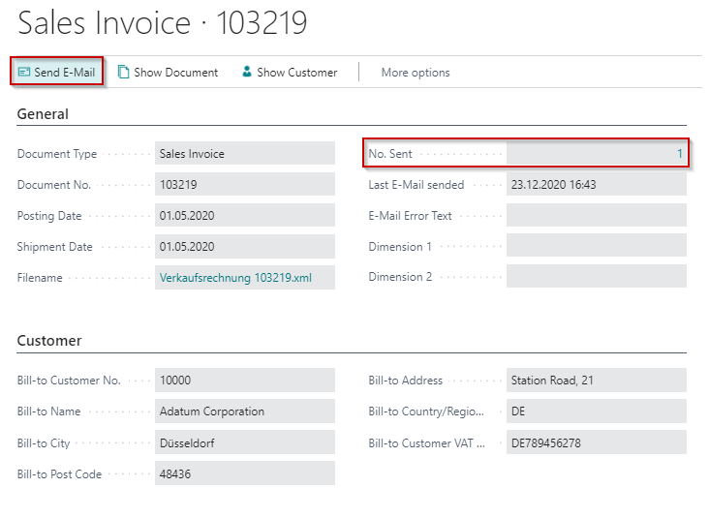Click the Send E-Mail envelope icon
This screenshot has height=518, width=709.
click(x=24, y=73)
